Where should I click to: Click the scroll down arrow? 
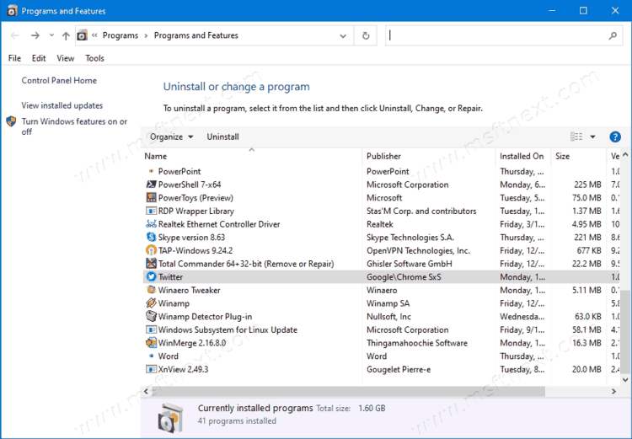click(x=625, y=379)
